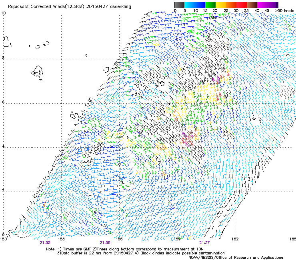Click the latitude label '10'

click(3, 13)
